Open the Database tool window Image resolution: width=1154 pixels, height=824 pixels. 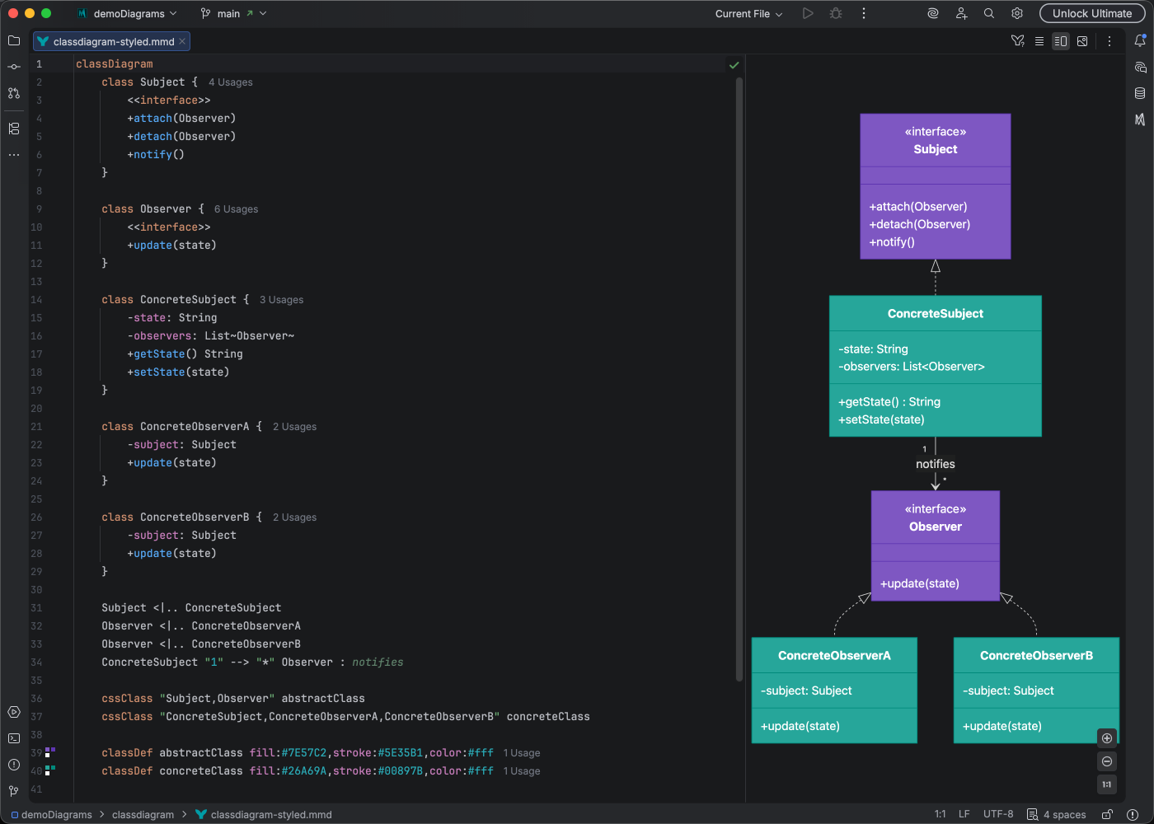point(1141,92)
